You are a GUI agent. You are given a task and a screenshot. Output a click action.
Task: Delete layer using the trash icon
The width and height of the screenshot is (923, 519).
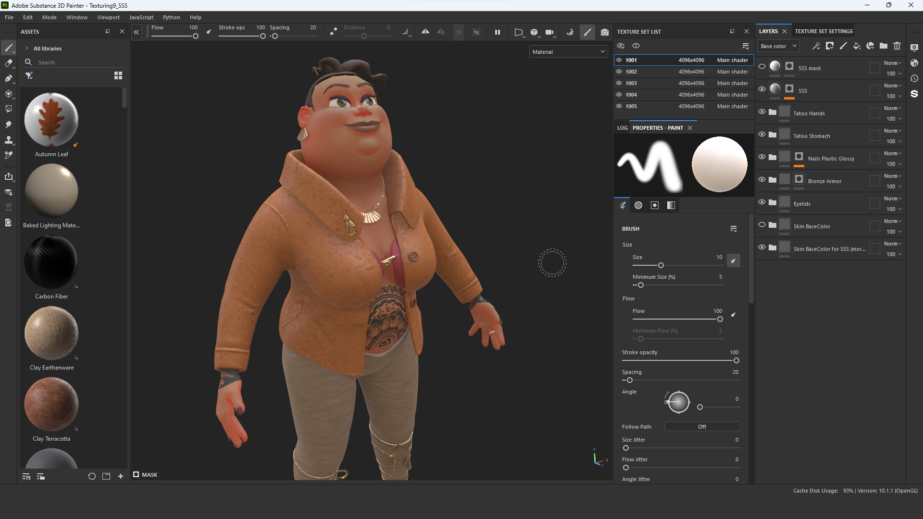[897, 46]
